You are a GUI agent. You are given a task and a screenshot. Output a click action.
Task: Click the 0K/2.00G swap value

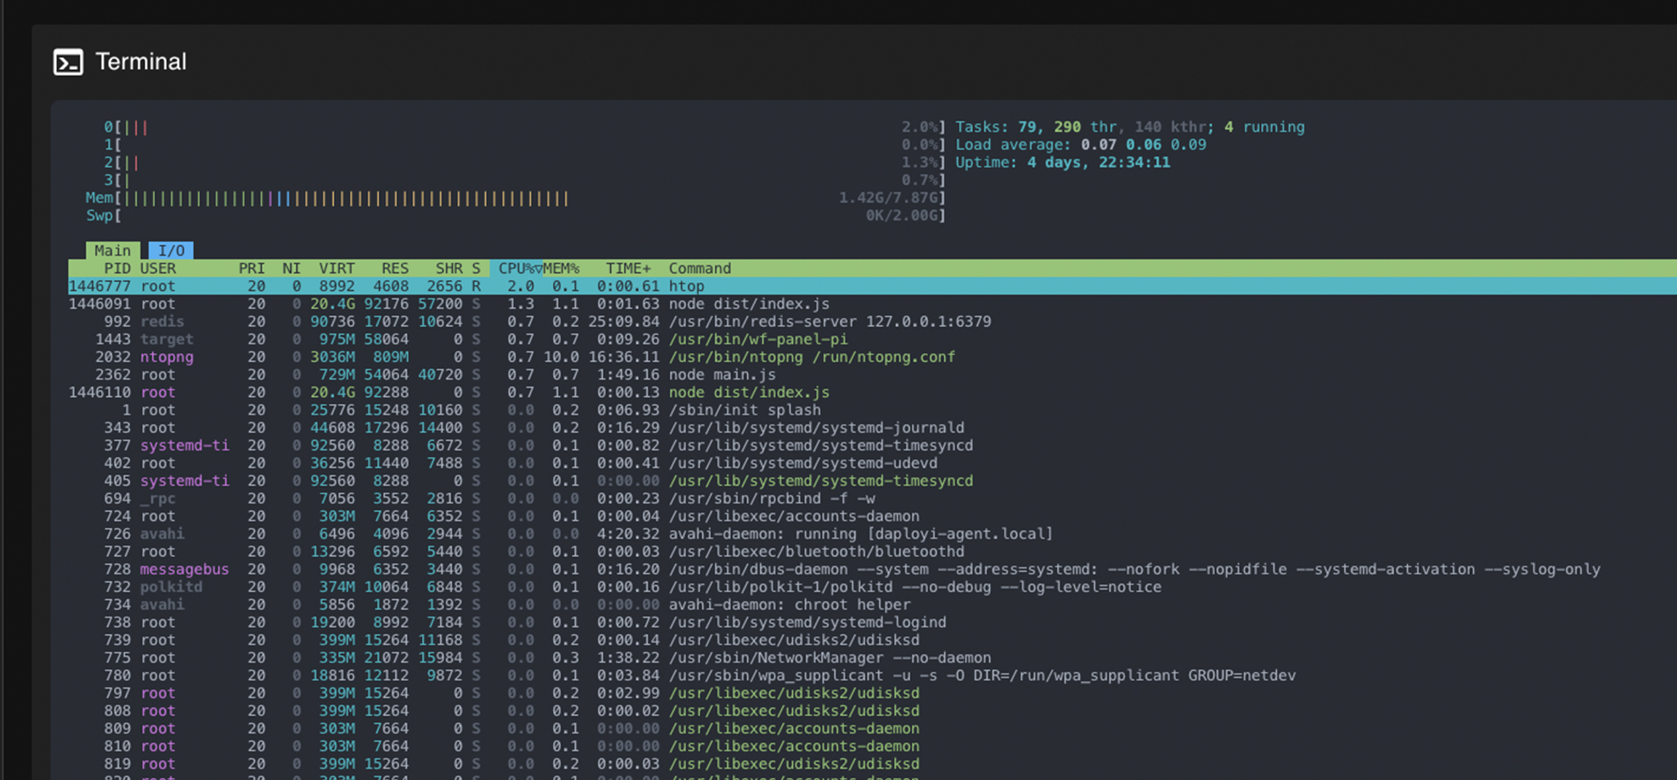pyautogui.click(x=902, y=215)
